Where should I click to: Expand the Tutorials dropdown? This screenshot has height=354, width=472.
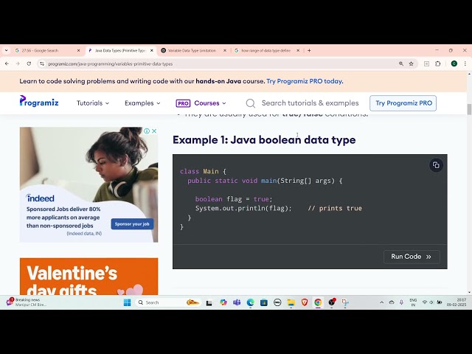93,103
